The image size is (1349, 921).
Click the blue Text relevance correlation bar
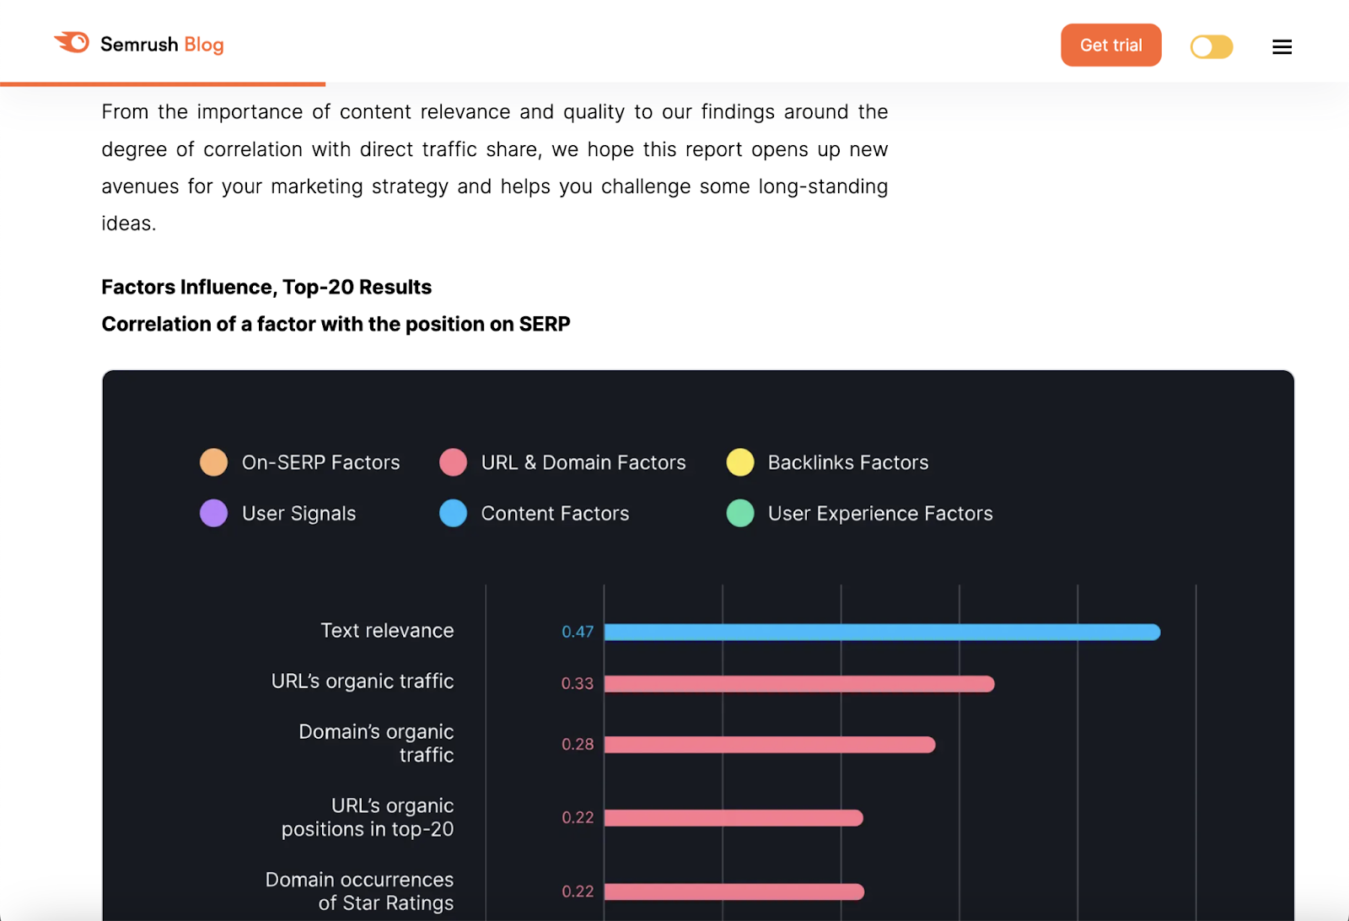point(881,631)
